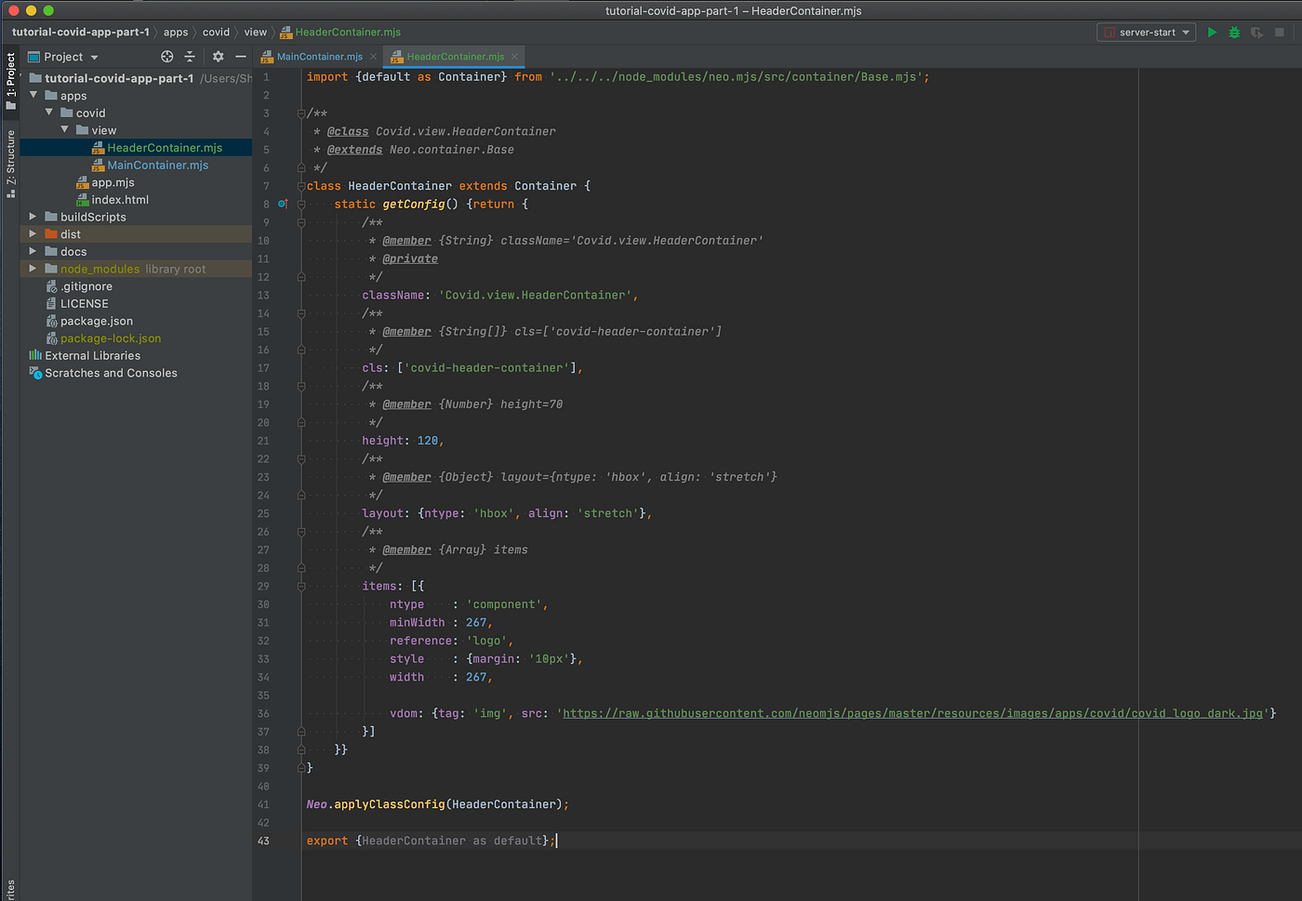
Task: Open Project view settings gear
Action: 218,56
